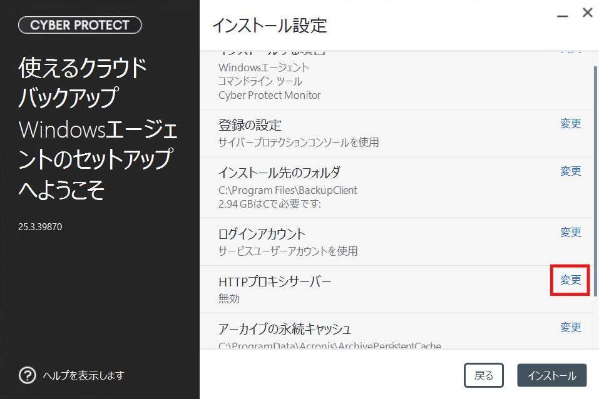Click the 戻る back button

tap(484, 375)
